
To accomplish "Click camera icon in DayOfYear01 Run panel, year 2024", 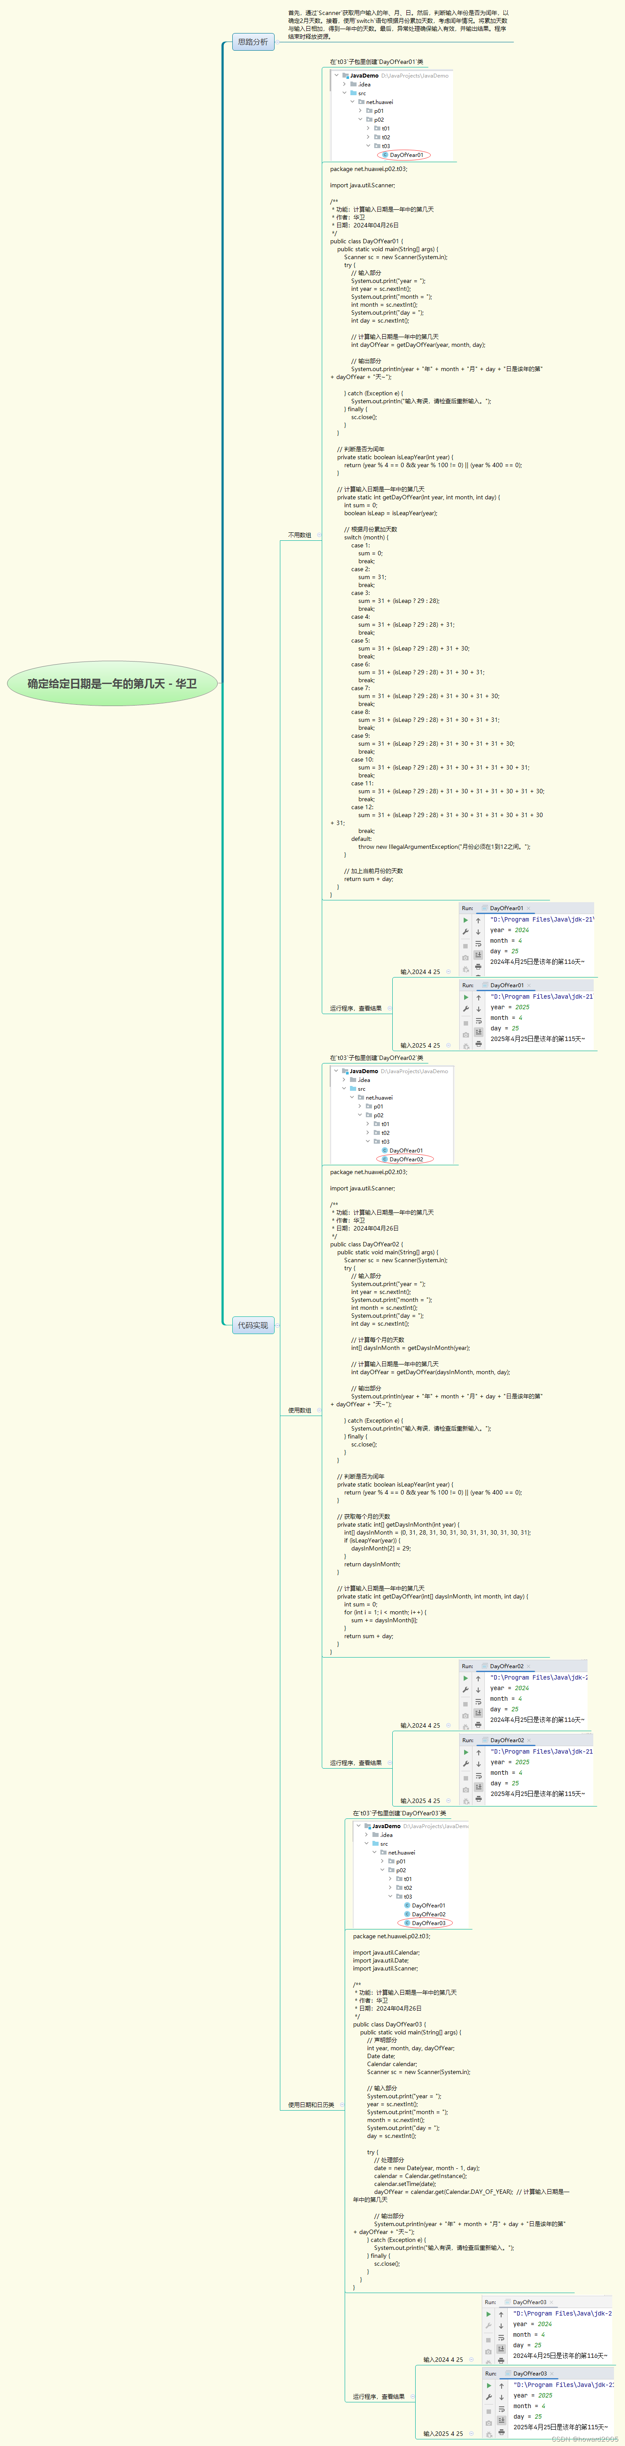I will click(x=465, y=958).
